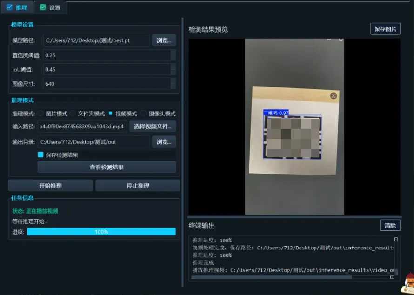Click the 100% progress bar

(101, 232)
